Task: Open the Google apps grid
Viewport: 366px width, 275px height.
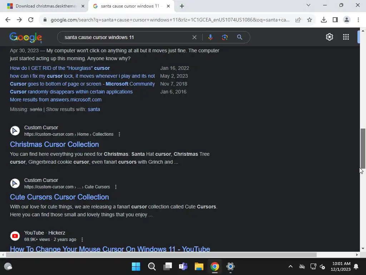Action: click(x=346, y=37)
